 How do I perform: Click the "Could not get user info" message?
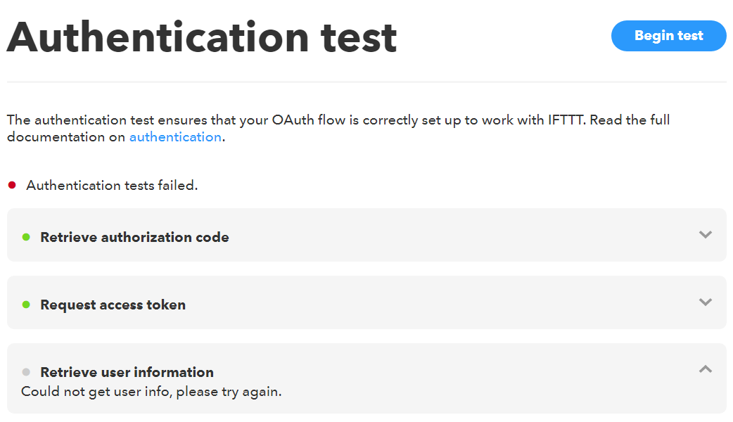[x=151, y=392]
